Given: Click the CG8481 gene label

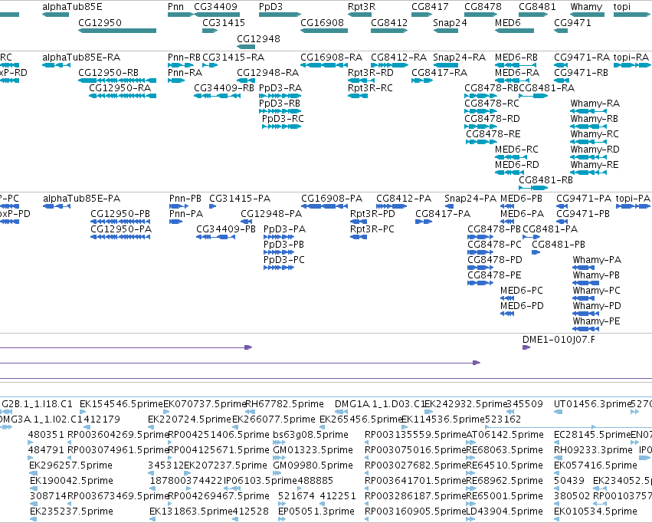Looking at the screenshot, I should coord(537,7).
